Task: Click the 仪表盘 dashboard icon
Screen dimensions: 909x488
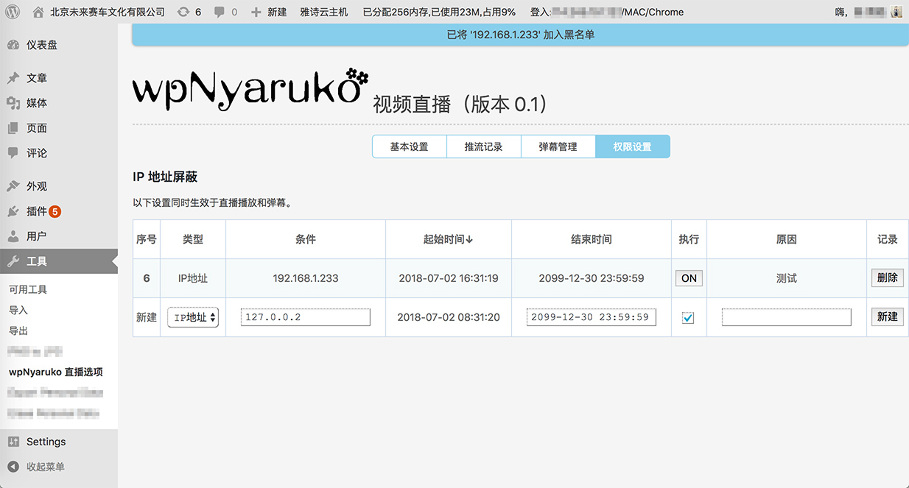Action: [x=13, y=45]
